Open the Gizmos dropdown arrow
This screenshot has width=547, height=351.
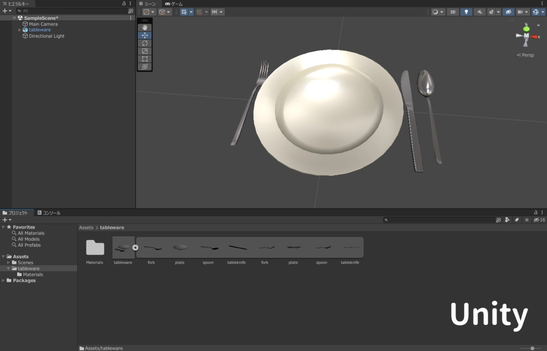point(543,12)
